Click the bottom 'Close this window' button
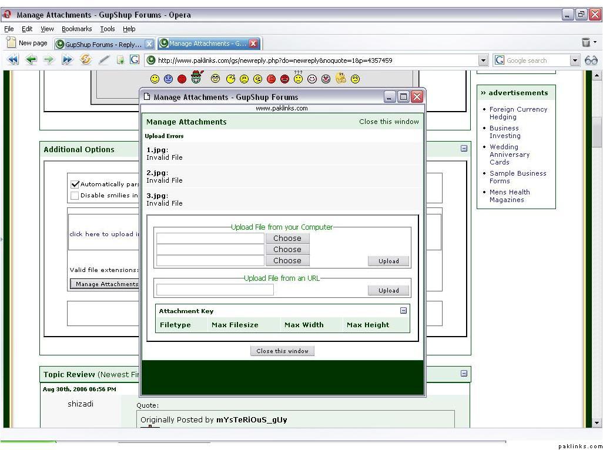This screenshot has width=603, height=450. pyautogui.click(x=282, y=351)
